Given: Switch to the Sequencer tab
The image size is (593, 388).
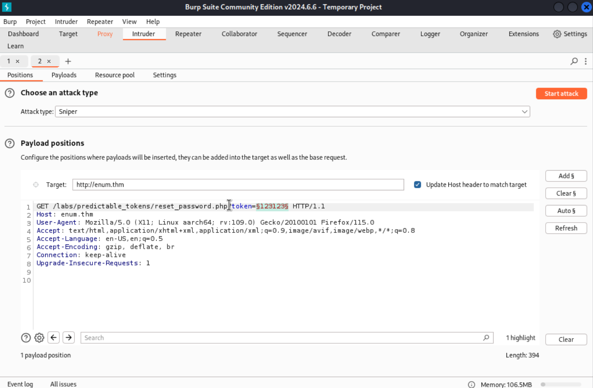Looking at the screenshot, I should pos(292,34).
